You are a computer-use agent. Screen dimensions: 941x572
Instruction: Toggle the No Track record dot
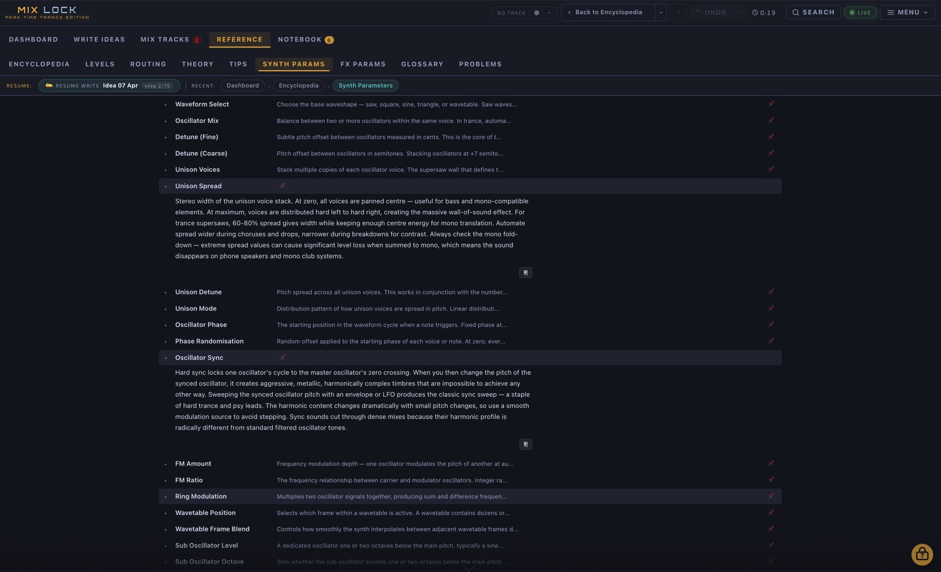point(536,12)
